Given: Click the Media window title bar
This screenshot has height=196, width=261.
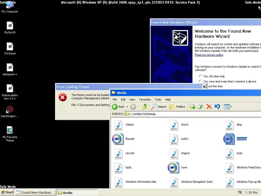Looking at the screenshot, I should coord(186,93).
